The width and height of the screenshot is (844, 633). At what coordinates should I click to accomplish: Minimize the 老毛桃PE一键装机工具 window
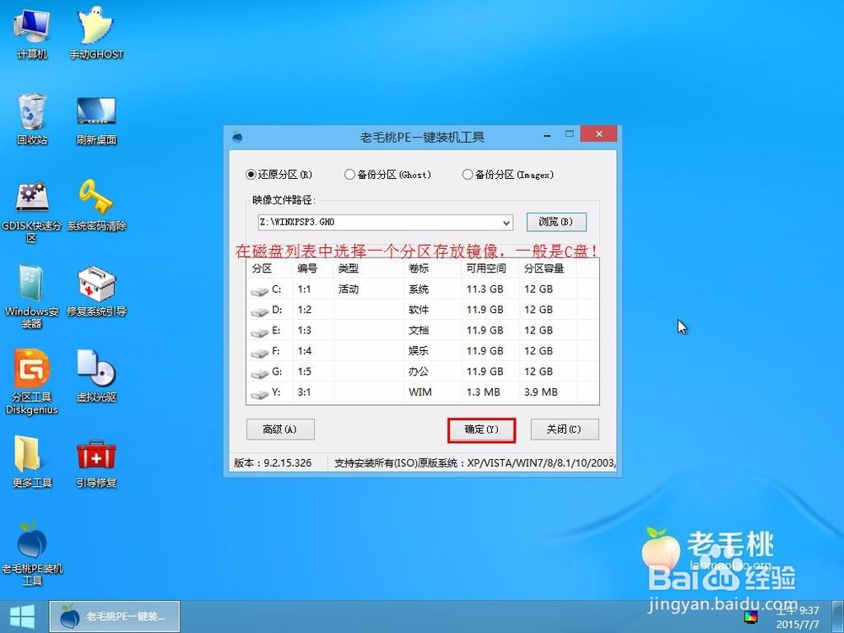[547, 134]
